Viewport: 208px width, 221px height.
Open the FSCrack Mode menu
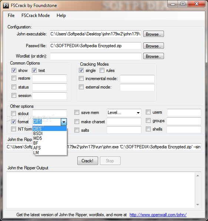pyautogui.click(x=36, y=15)
